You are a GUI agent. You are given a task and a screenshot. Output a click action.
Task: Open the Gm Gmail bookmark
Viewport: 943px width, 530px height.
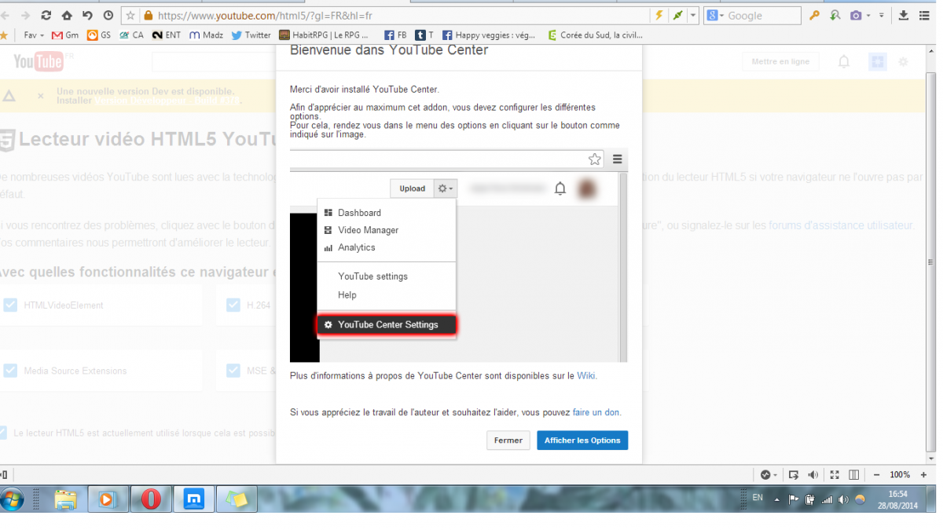[x=65, y=35]
